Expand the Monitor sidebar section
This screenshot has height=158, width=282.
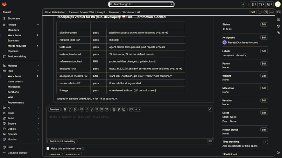[x=38, y=140]
